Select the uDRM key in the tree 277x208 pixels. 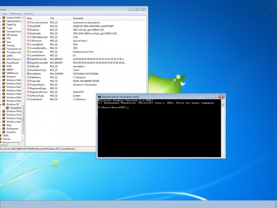[10, 56]
